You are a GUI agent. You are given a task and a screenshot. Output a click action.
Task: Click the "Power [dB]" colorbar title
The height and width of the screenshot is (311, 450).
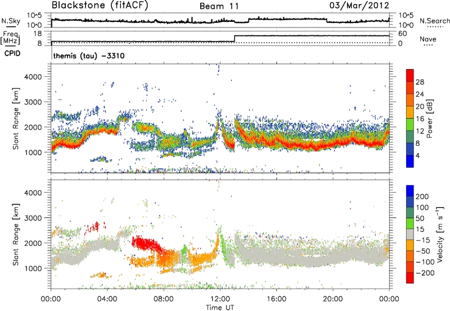[430, 118]
